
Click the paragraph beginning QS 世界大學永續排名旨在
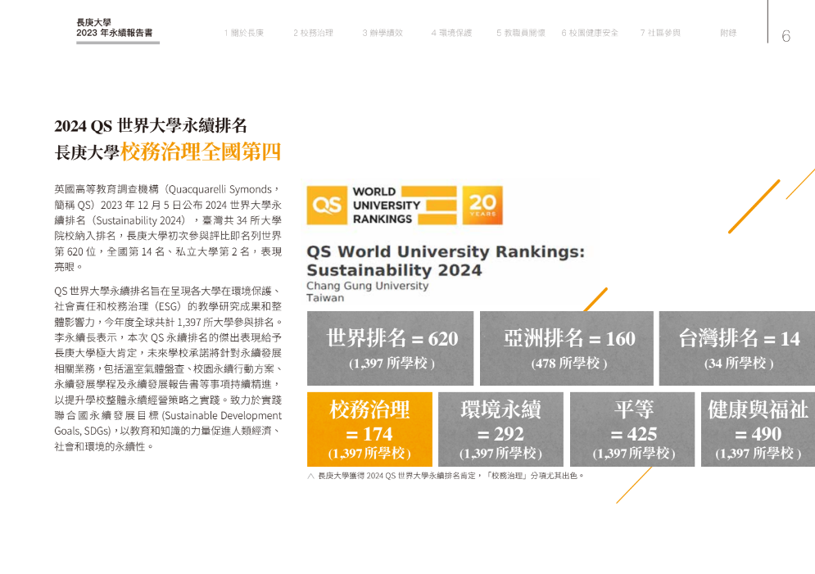coord(168,368)
